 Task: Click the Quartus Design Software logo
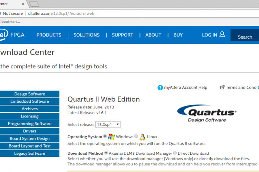click(x=207, y=113)
